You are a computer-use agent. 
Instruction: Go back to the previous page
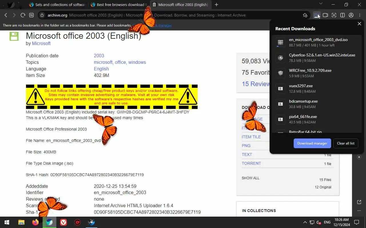point(6,15)
